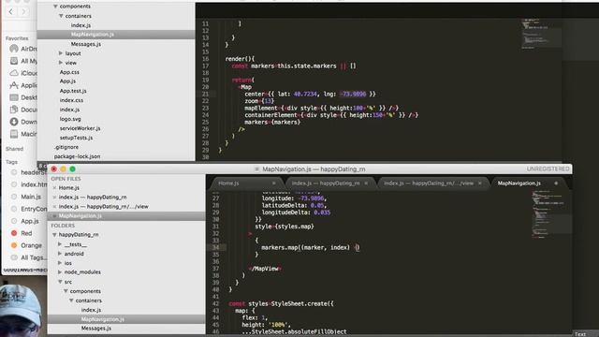Viewport: 599px width, 337px height.
Task: Collapse containers folder in bottom Sublime window
Action: point(71,300)
